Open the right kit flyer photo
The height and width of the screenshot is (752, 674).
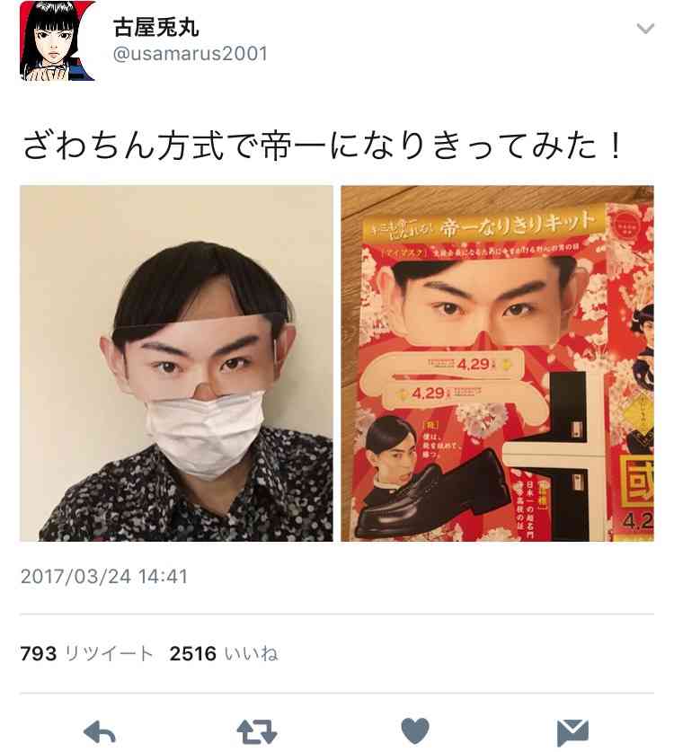tap(497, 363)
